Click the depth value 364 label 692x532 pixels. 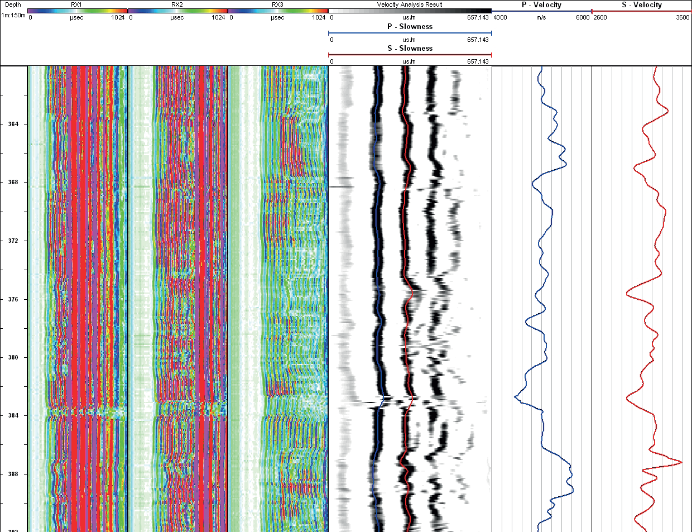click(14, 124)
